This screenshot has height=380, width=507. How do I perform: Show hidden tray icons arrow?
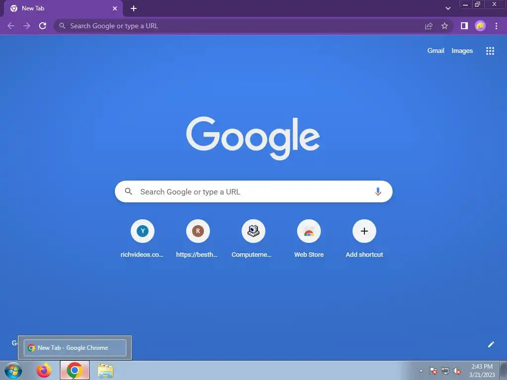[421, 371]
